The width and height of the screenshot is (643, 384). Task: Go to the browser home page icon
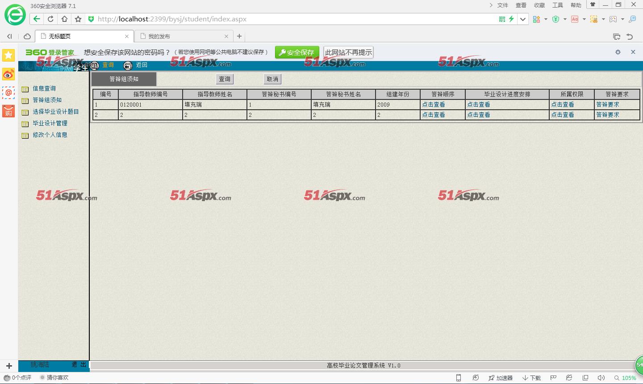pyautogui.click(x=64, y=19)
